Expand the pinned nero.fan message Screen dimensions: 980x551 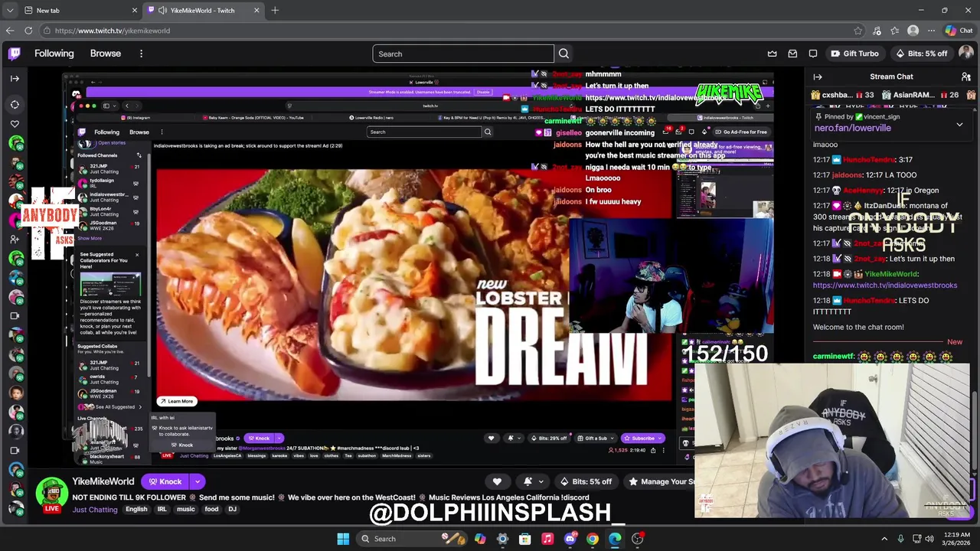point(959,124)
